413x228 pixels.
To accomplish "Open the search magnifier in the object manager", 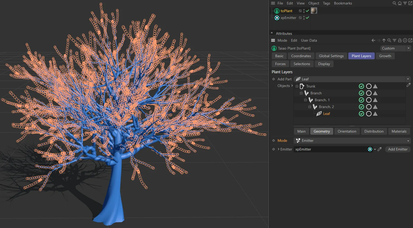I will click(x=394, y=3).
